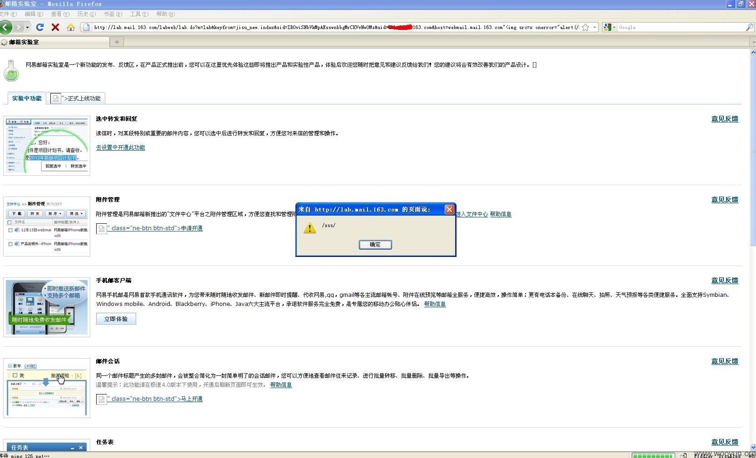This screenshot has height=458, width=756.
Task: Open 帮助信息 link in 邮件会话
Action: pyautogui.click(x=281, y=385)
